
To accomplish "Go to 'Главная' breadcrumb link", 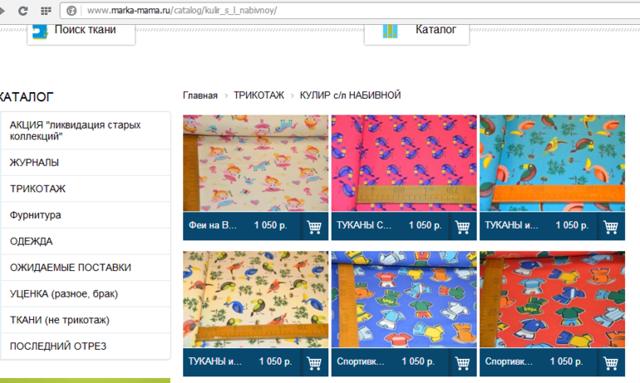I will click(x=199, y=96).
